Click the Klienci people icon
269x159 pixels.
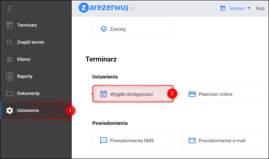click(10, 59)
